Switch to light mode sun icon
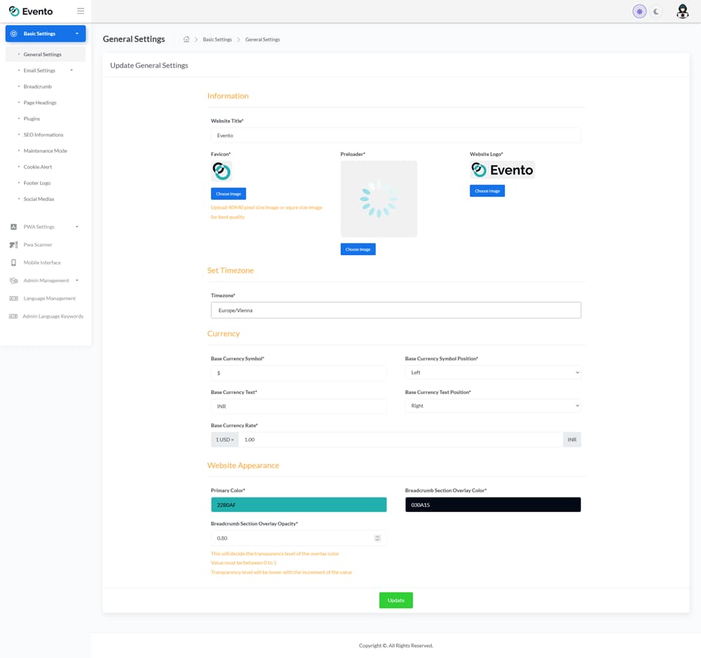The width and height of the screenshot is (701, 658). coord(639,11)
